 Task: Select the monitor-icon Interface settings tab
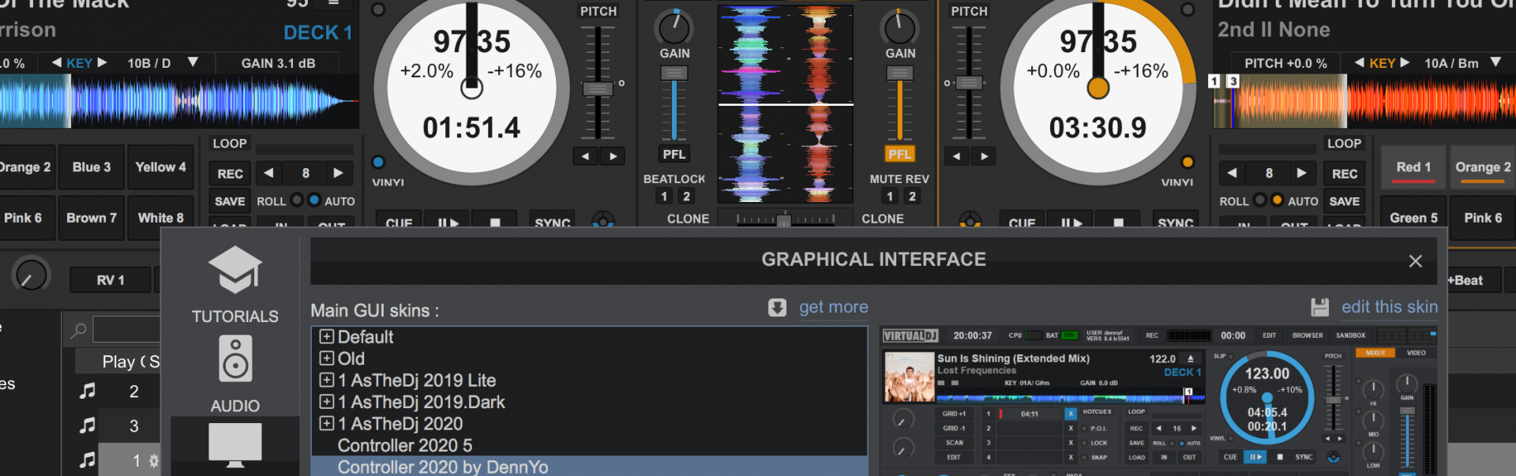click(235, 446)
